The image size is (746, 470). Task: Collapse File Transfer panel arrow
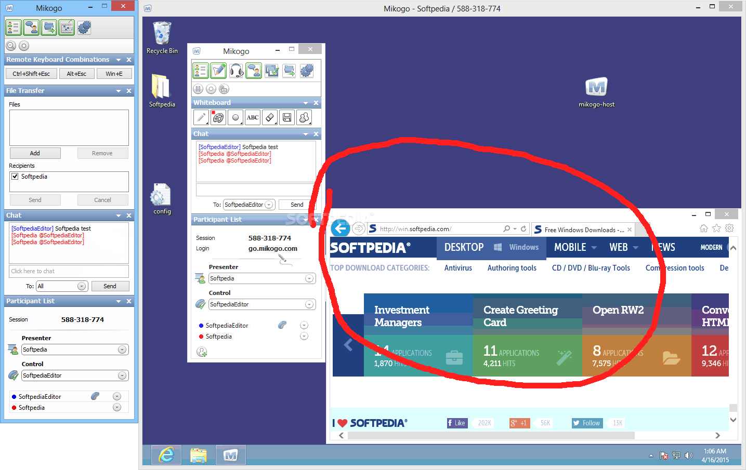[x=119, y=91]
